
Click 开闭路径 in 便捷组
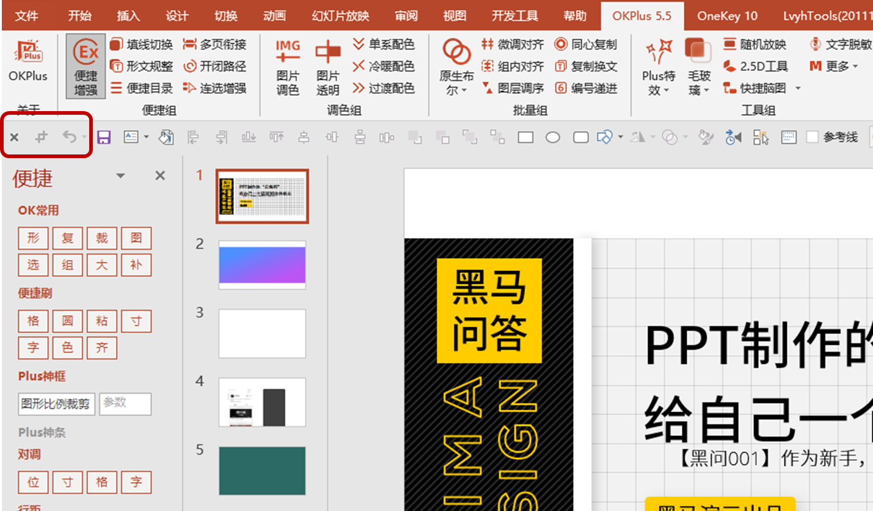click(x=215, y=67)
